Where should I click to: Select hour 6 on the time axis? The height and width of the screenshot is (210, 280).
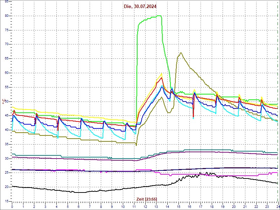pos(78,206)
